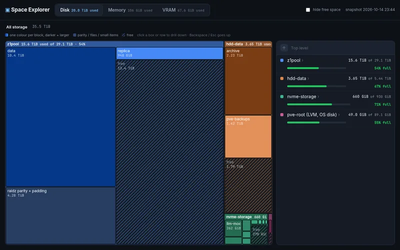
Task: Select the raidz parity + padding block
Action: pyautogui.click(x=60, y=216)
